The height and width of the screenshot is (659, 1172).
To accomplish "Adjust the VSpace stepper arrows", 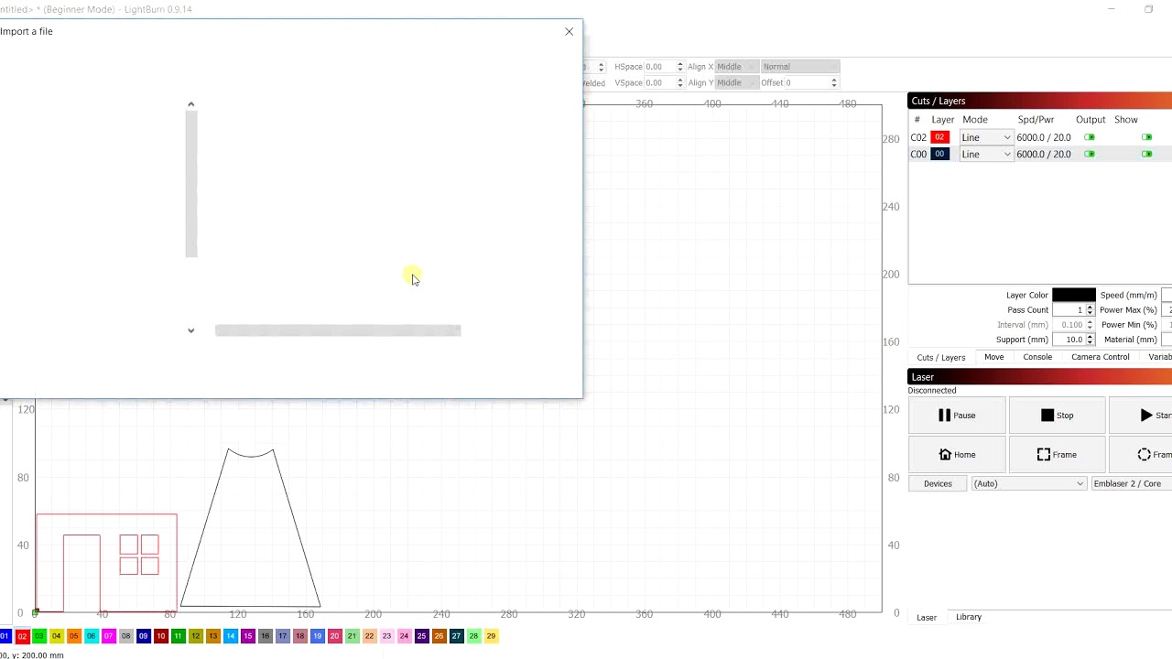I will point(680,82).
